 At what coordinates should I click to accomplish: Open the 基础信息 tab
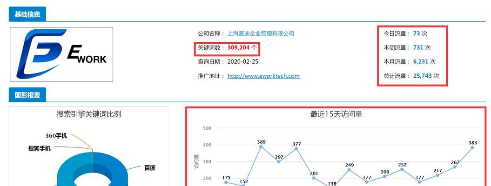click(27, 14)
